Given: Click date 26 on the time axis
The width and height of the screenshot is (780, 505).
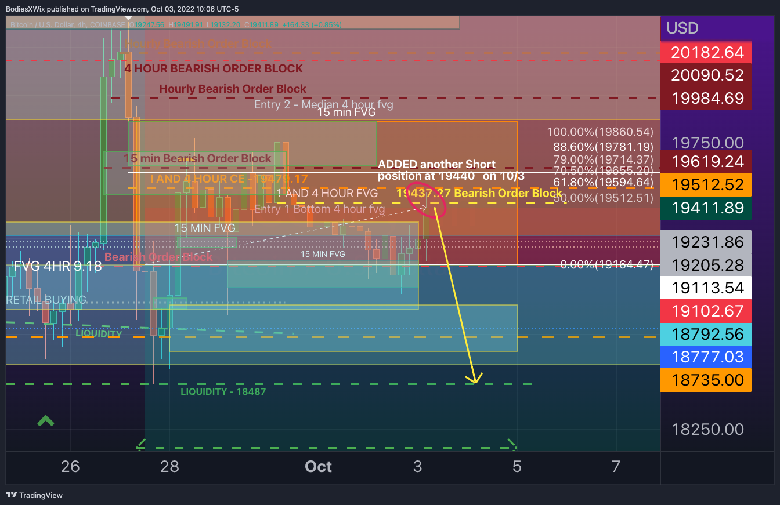Looking at the screenshot, I should coord(70,466).
